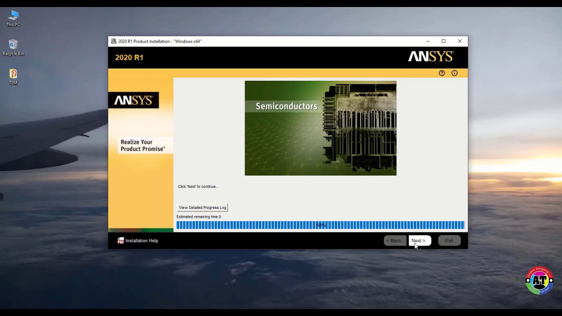562x316 pixels.
Task: Click the '2020 R1' header text
Action: tap(129, 57)
